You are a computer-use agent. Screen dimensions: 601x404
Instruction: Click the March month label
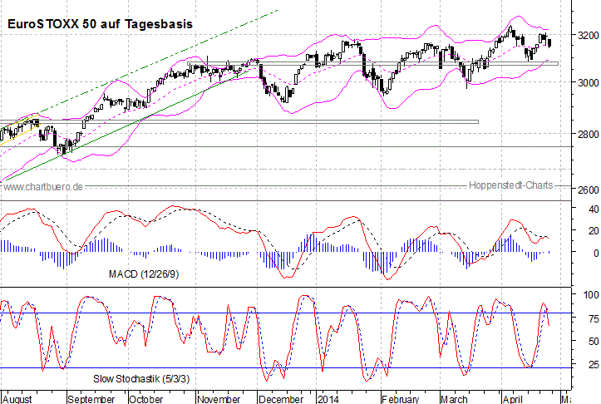(x=454, y=399)
